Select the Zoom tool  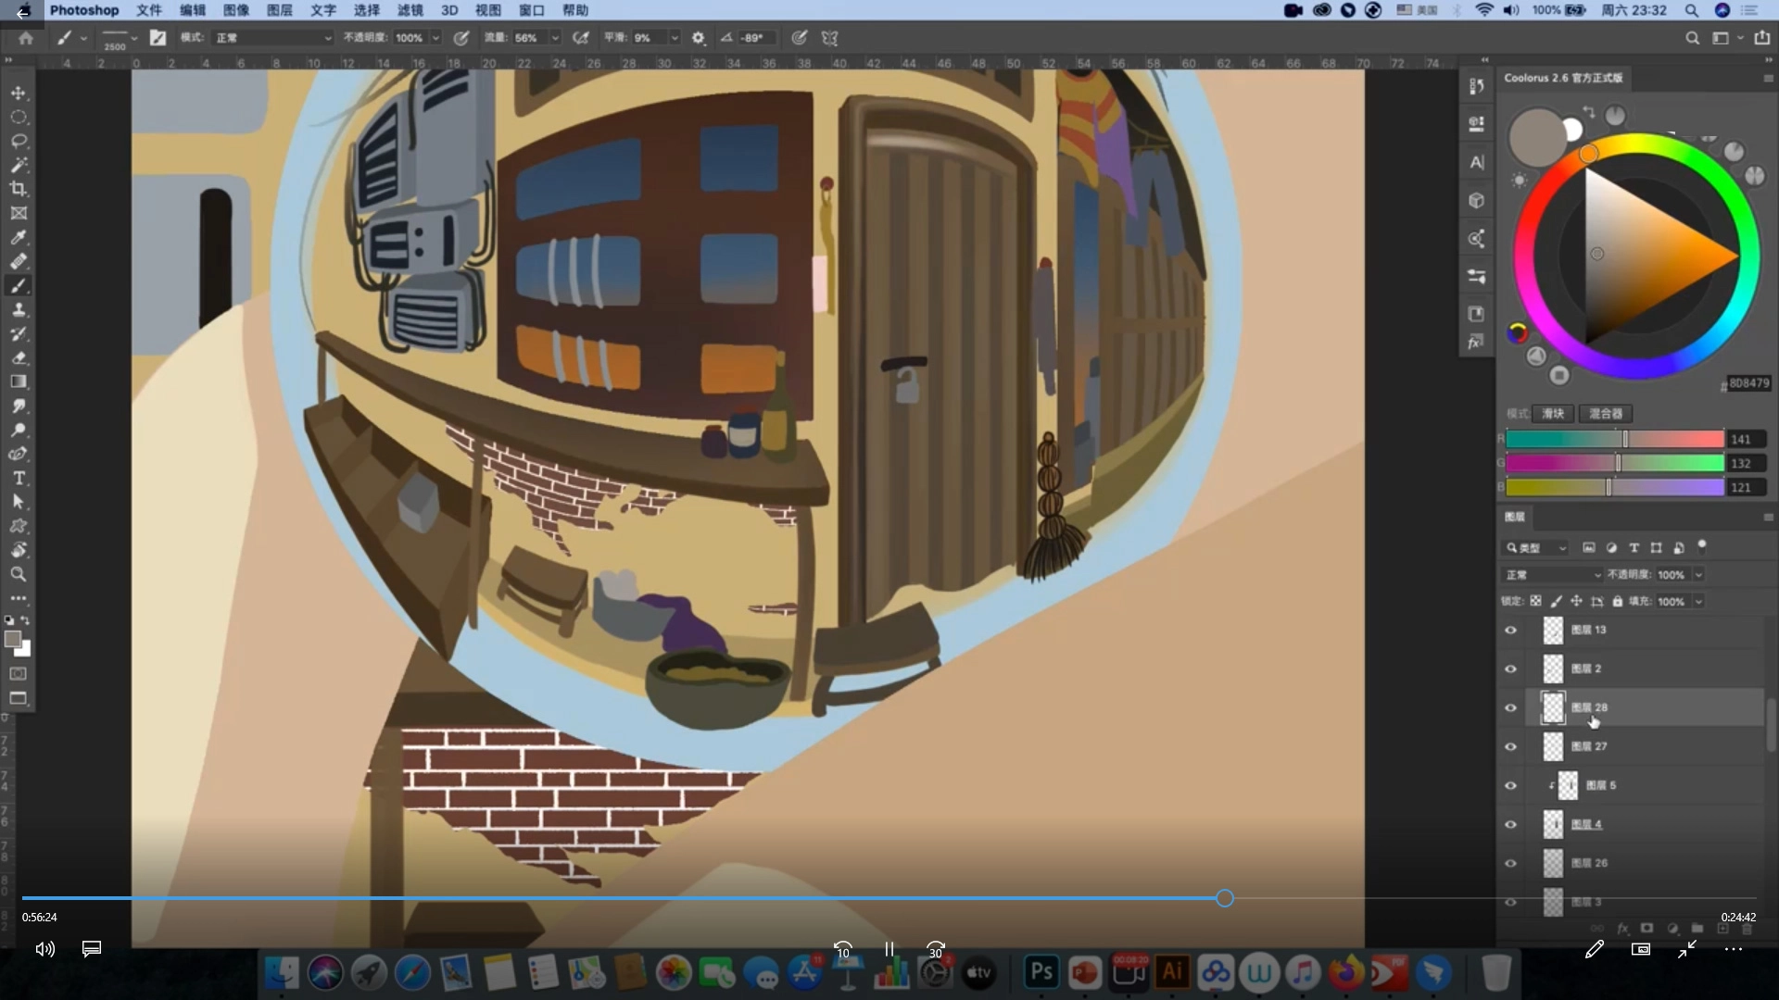[19, 574]
